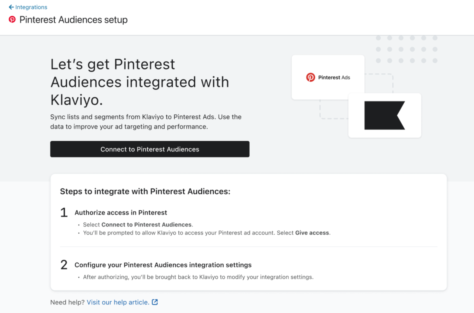Click the Pinterest Ads label in the card
The height and width of the screenshot is (313, 474).
(x=334, y=77)
